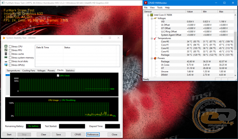Click the Stress cache chip icon
Image resolution: width=238 pixels, height=139 pixels.
(x=6, y=54)
